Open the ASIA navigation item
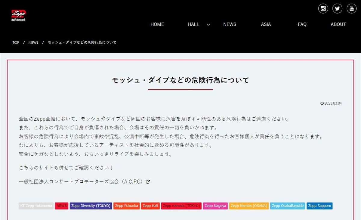This screenshot has width=361, height=220. tap(266, 24)
